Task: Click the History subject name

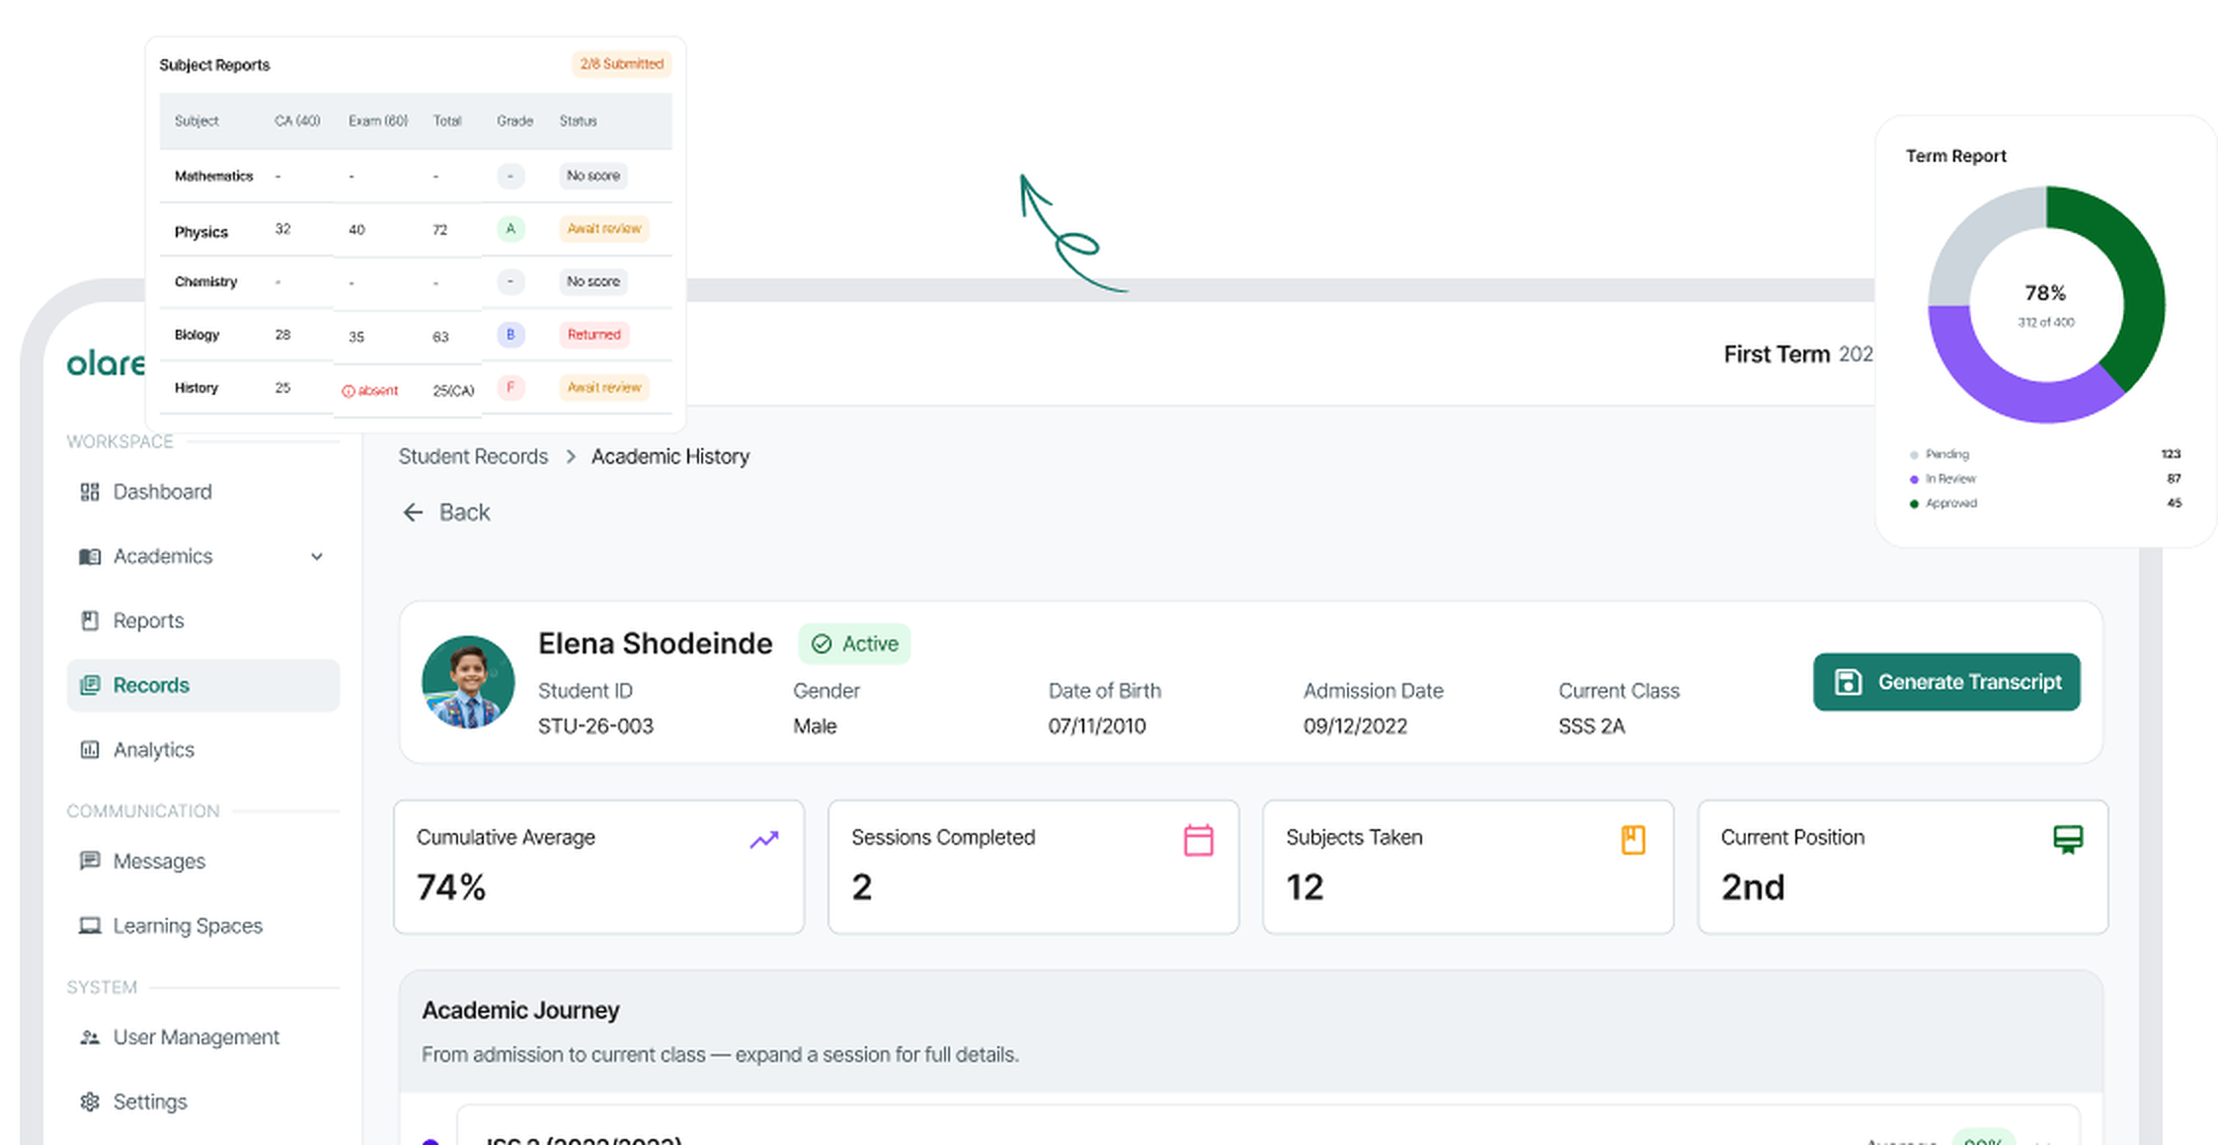Action: (197, 388)
